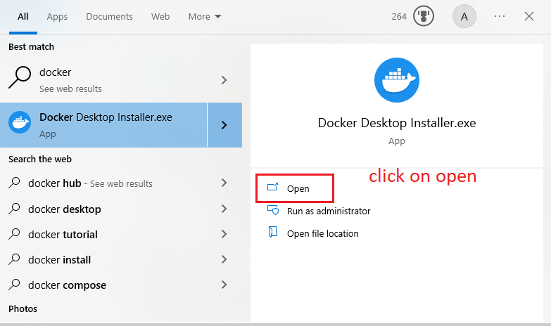Switch to the Documents tab
The image size is (551, 326).
tap(109, 16)
